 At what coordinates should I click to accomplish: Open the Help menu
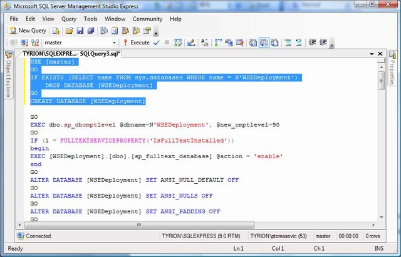175,19
